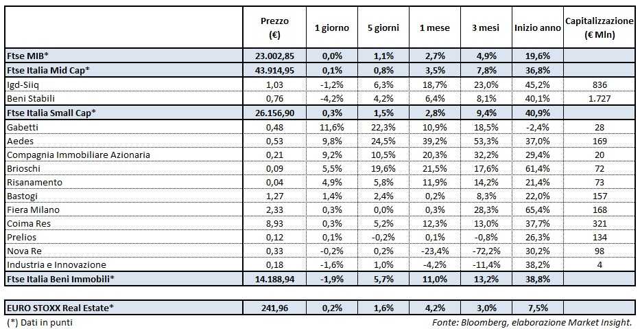Click the Risanamento row label
This screenshot has height=329, width=640.
point(34,181)
